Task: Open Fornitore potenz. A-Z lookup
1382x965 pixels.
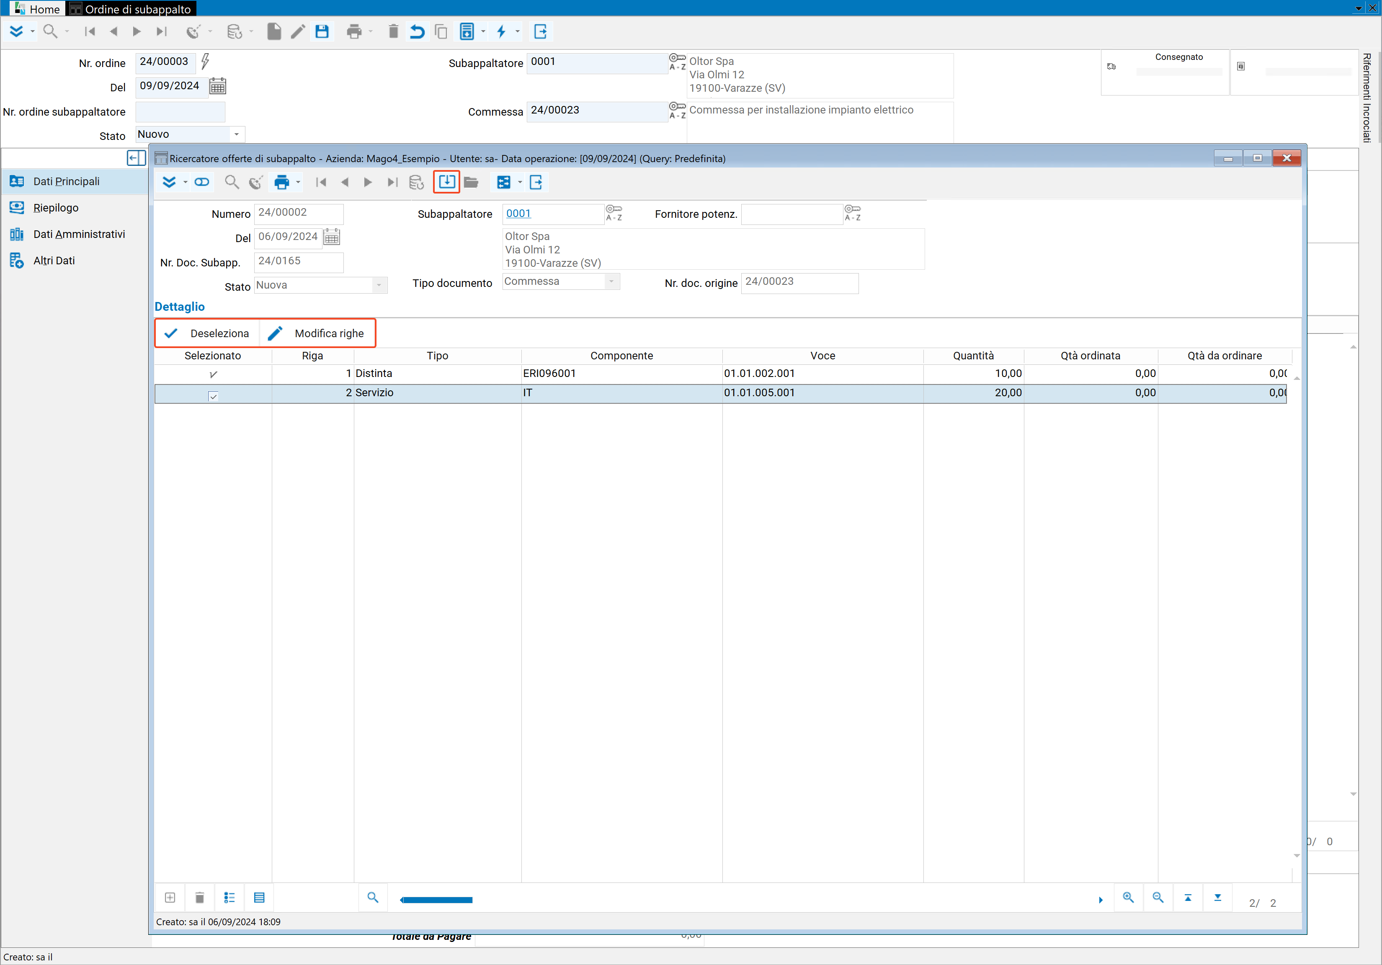Action: tap(852, 213)
